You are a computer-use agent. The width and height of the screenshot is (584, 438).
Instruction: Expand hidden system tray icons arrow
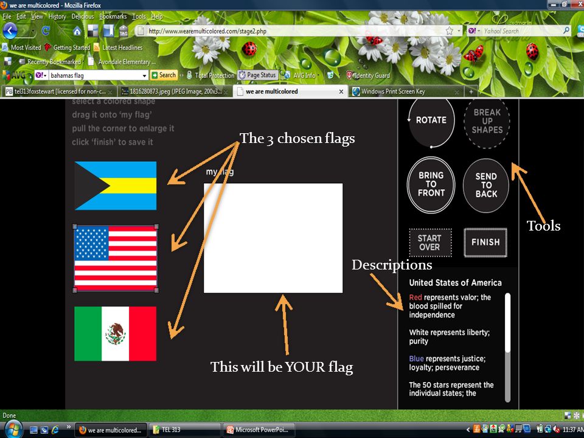click(468, 430)
